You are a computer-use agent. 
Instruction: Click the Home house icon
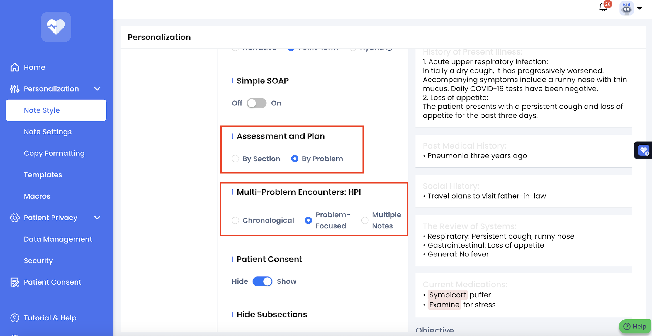(x=14, y=67)
